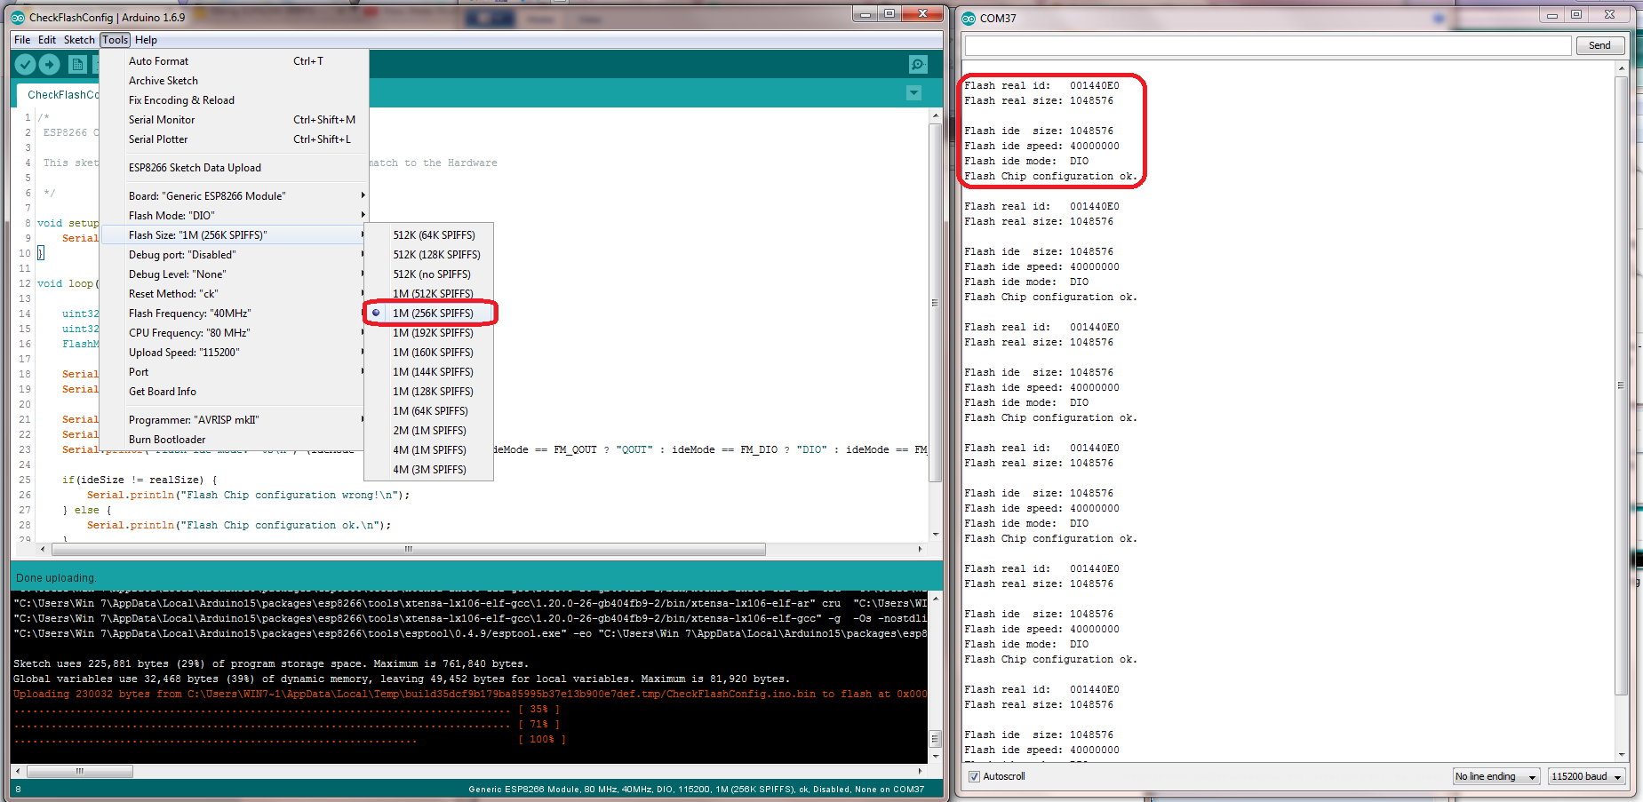
Task: Open the tab options dropdown arrow
Action: (913, 93)
